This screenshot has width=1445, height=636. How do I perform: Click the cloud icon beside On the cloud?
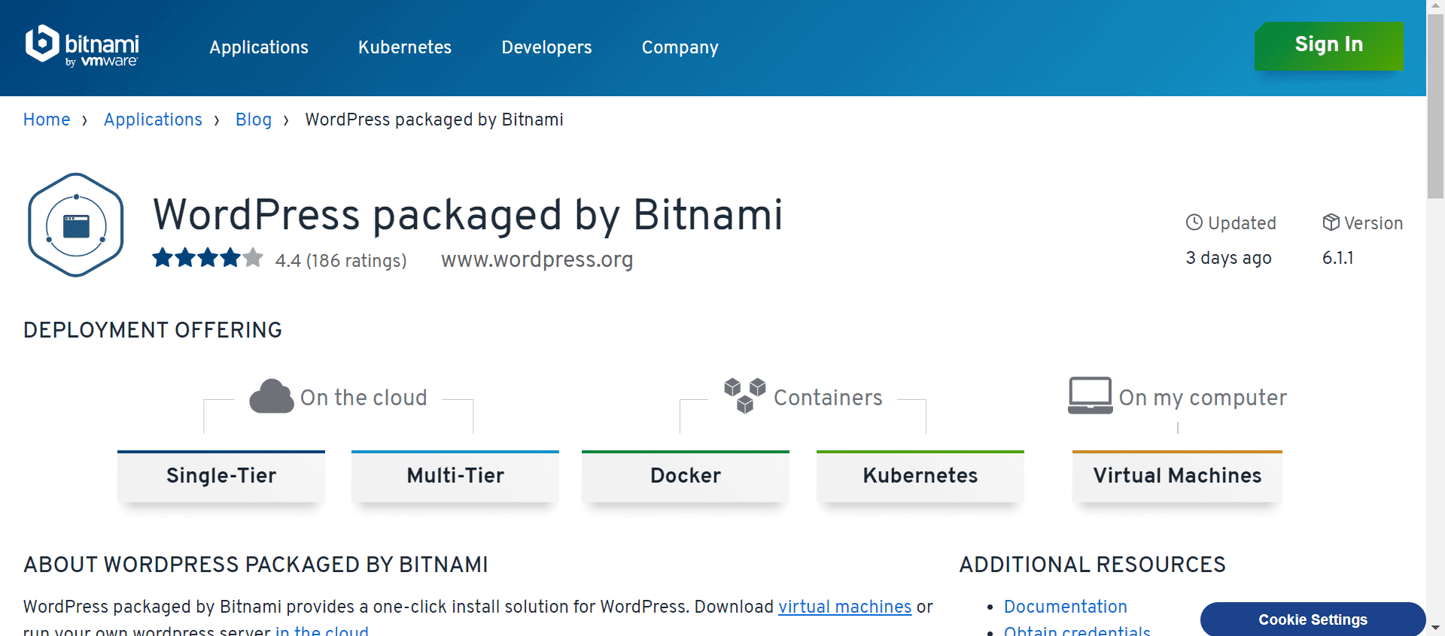(x=272, y=396)
